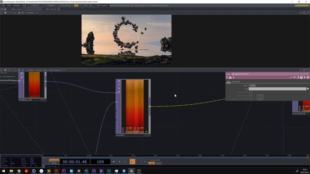The height and width of the screenshot is (174, 310).
Task: Click the frame number field 109
Action: tap(100, 162)
